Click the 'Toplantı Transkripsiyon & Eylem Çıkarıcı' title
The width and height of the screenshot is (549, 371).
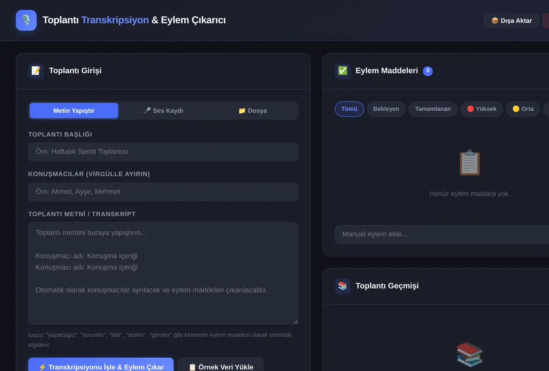(x=134, y=20)
